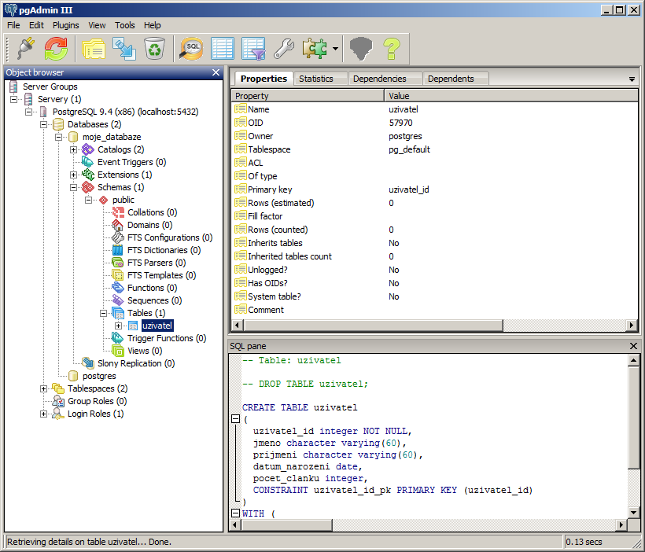Open the Tools menu

(x=124, y=25)
